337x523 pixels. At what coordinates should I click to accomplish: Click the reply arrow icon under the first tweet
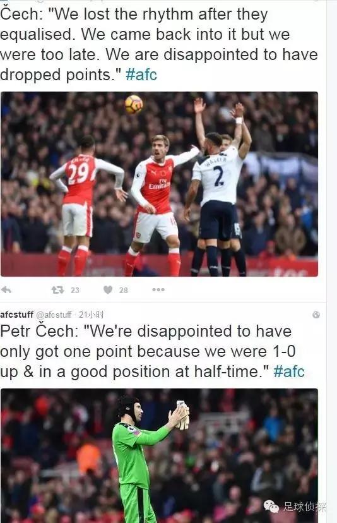pyautogui.click(x=6, y=290)
